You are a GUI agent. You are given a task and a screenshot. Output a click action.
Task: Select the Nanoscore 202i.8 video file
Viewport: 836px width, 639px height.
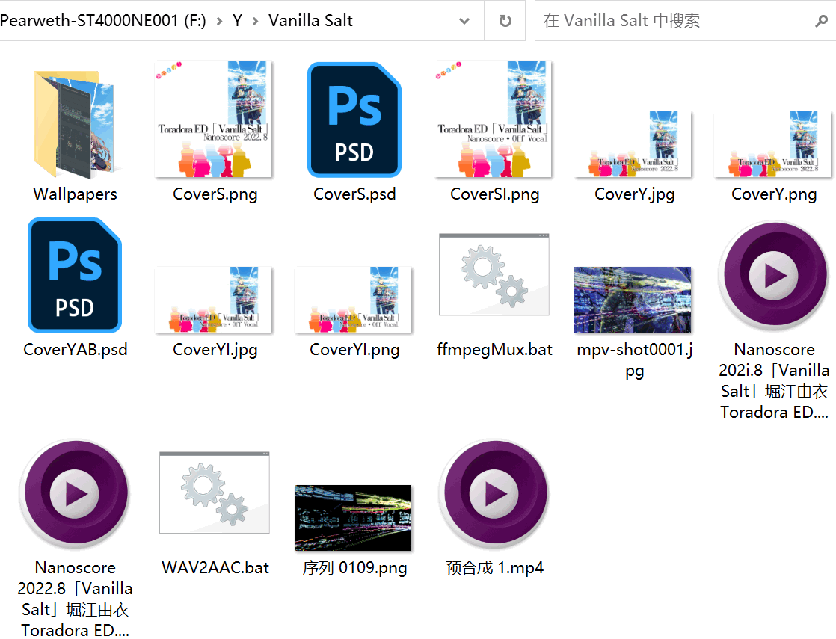(x=774, y=277)
